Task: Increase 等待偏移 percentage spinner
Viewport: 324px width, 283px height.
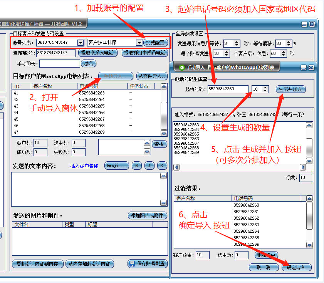Action: (289, 42)
